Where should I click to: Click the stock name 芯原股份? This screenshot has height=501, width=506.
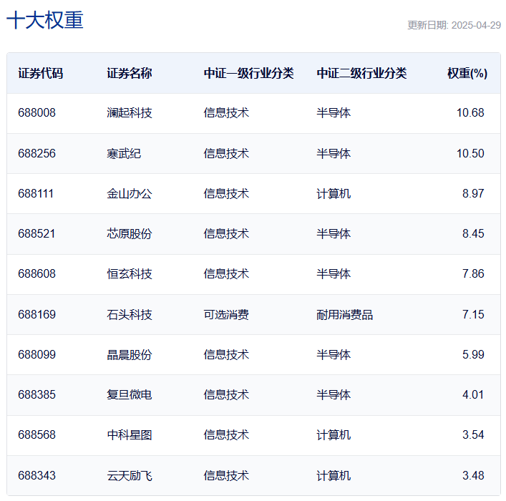[130, 233]
